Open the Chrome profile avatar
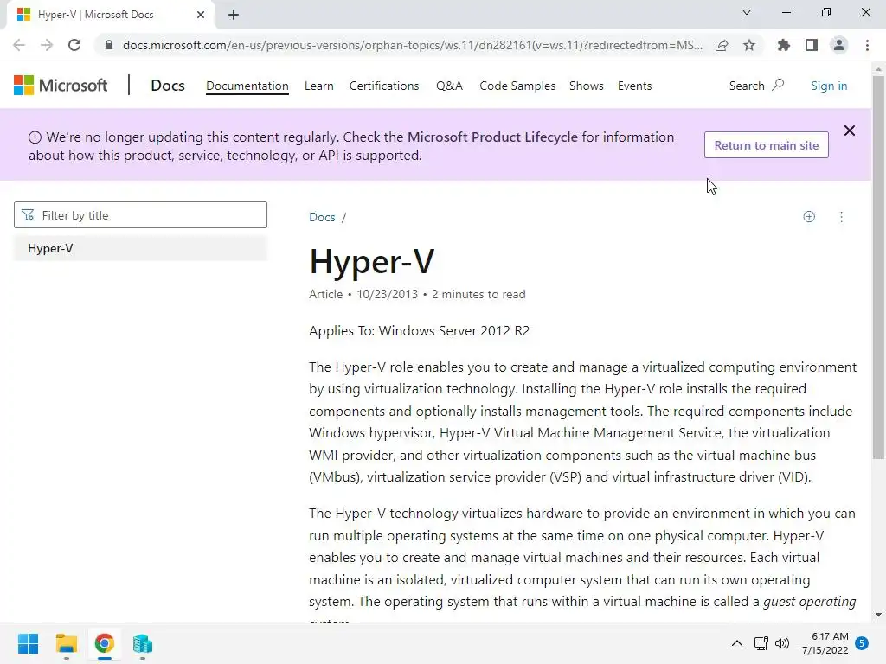 point(839,45)
